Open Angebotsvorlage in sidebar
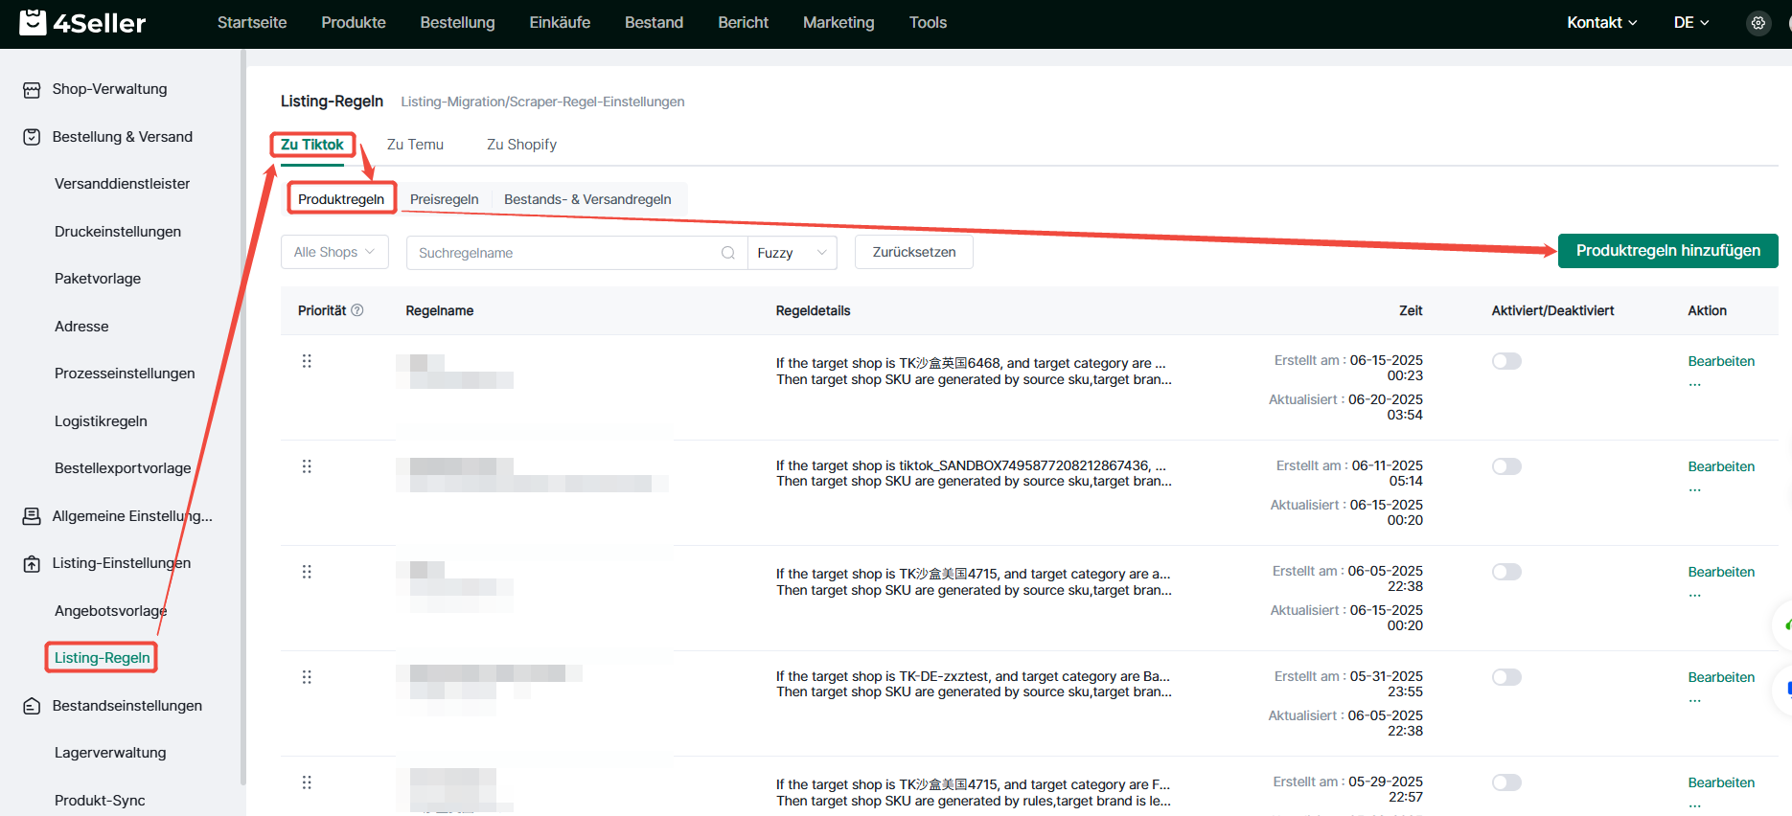The width and height of the screenshot is (1792, 816). [x=110, y=611]
